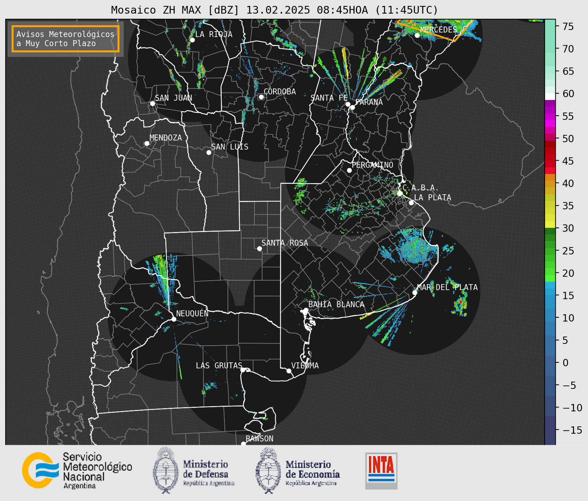The height and width of the screenshot is (501, 588).
Task: Click the 75 dBZ value on the color scale
Action: (567, 26)
